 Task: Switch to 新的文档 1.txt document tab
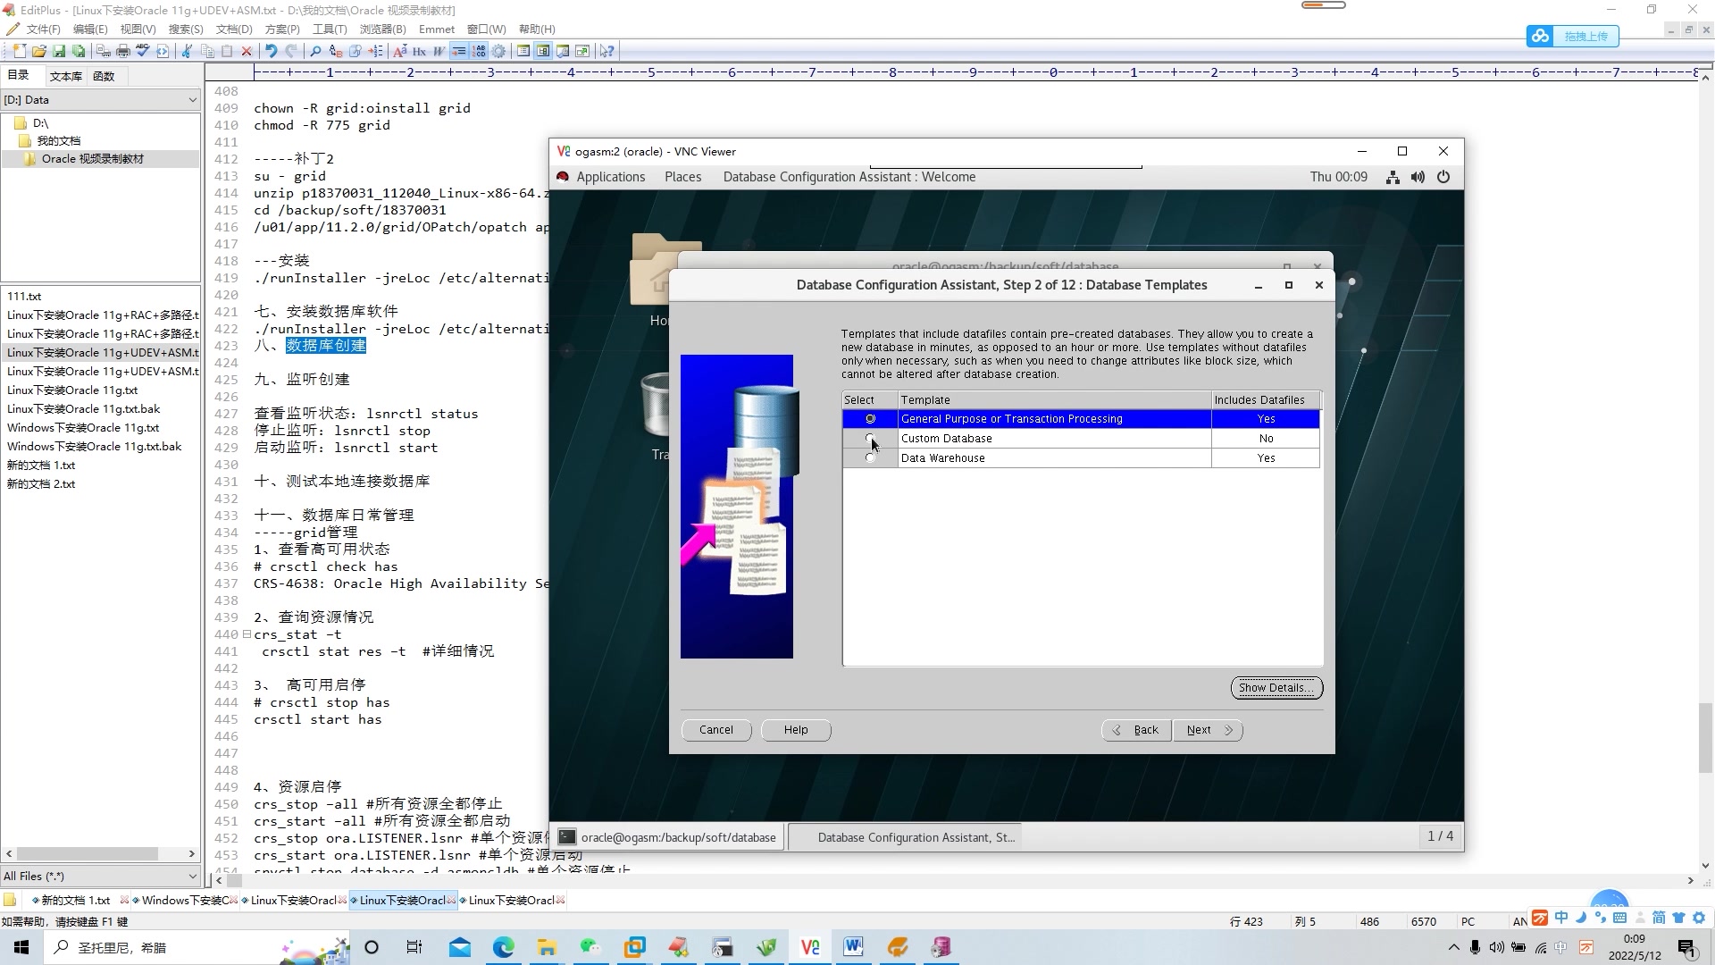click(x=75, y=901)
